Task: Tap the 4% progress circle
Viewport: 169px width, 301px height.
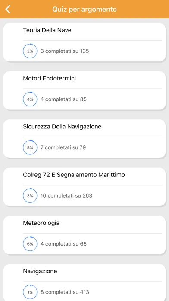Action: [x=30, y=99]
